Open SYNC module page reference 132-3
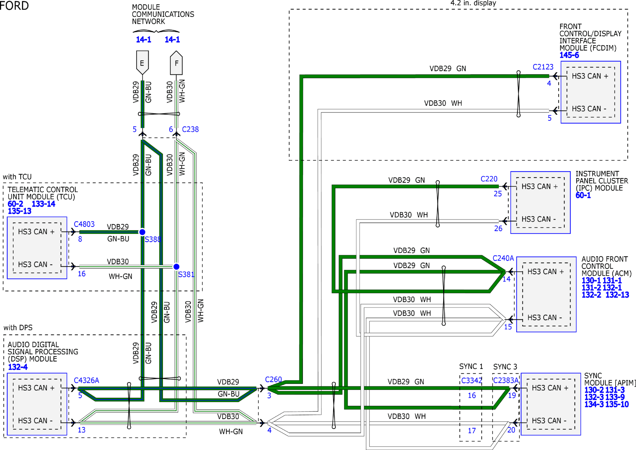This screenshot has width=636, height=450. (594, 397)
